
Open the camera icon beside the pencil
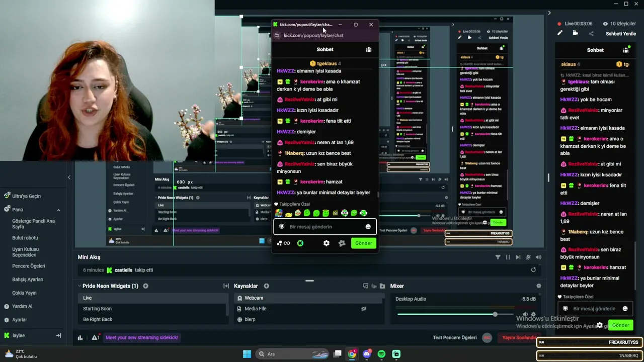click(x=576, y=33)
